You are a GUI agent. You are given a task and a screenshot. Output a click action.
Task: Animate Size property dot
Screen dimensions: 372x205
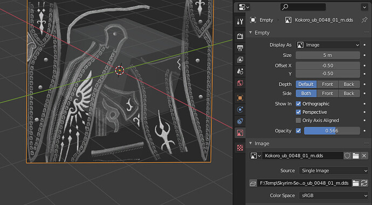(x=364, y=55)
